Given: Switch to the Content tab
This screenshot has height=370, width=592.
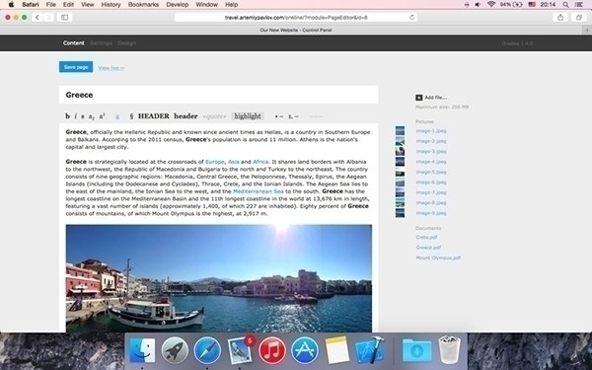Looking at the screenshot, I should (74, 43).
